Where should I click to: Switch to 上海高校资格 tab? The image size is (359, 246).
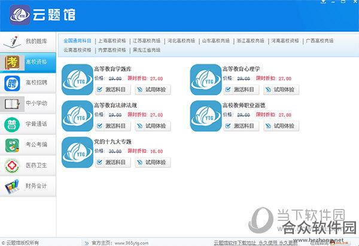click(112, 41)
